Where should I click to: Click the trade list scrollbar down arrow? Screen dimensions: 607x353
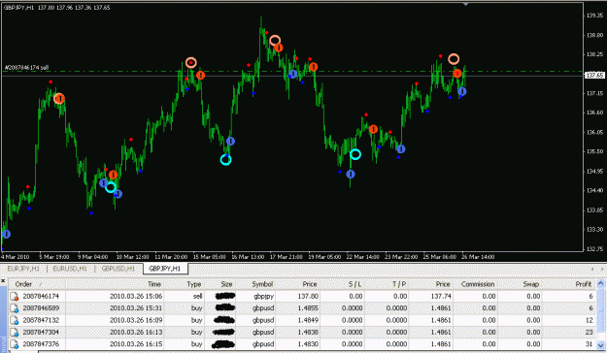pyautogui.click(x=601, y=345)
